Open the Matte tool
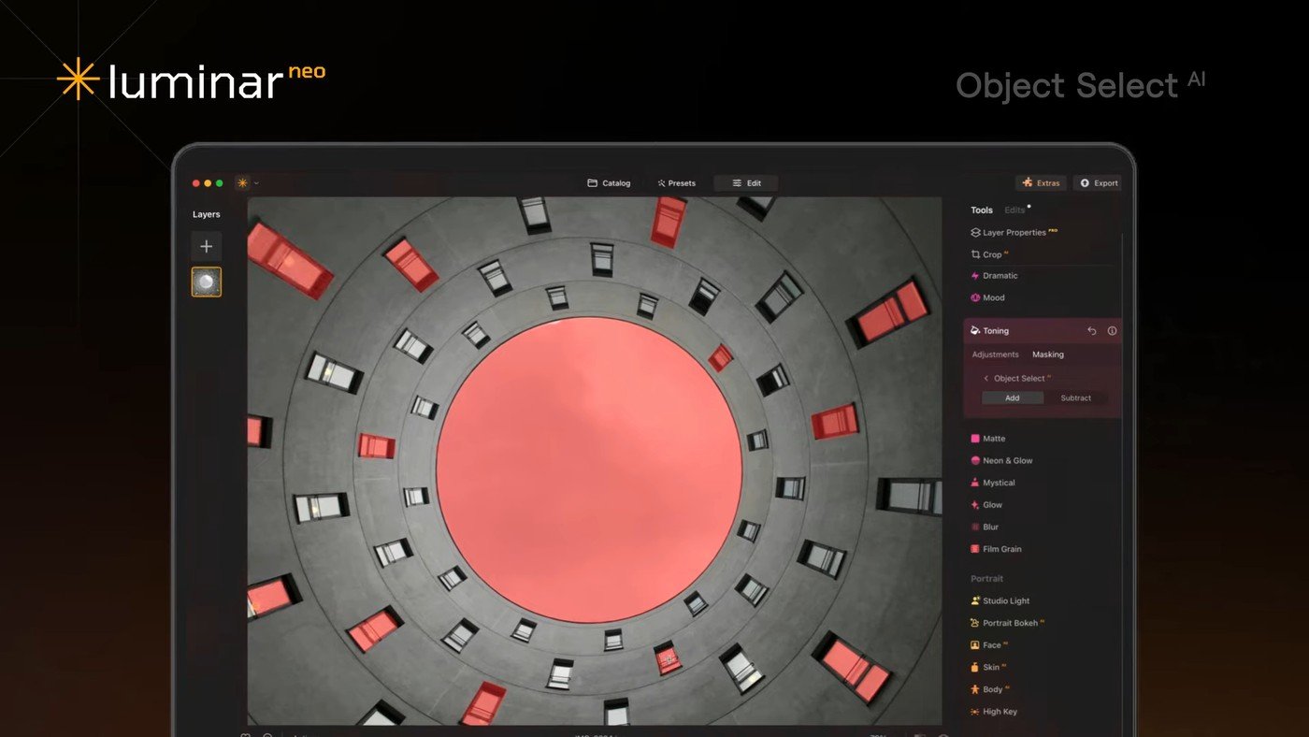The width and height of the screenshot is (1309, 737). coord(988,439)
